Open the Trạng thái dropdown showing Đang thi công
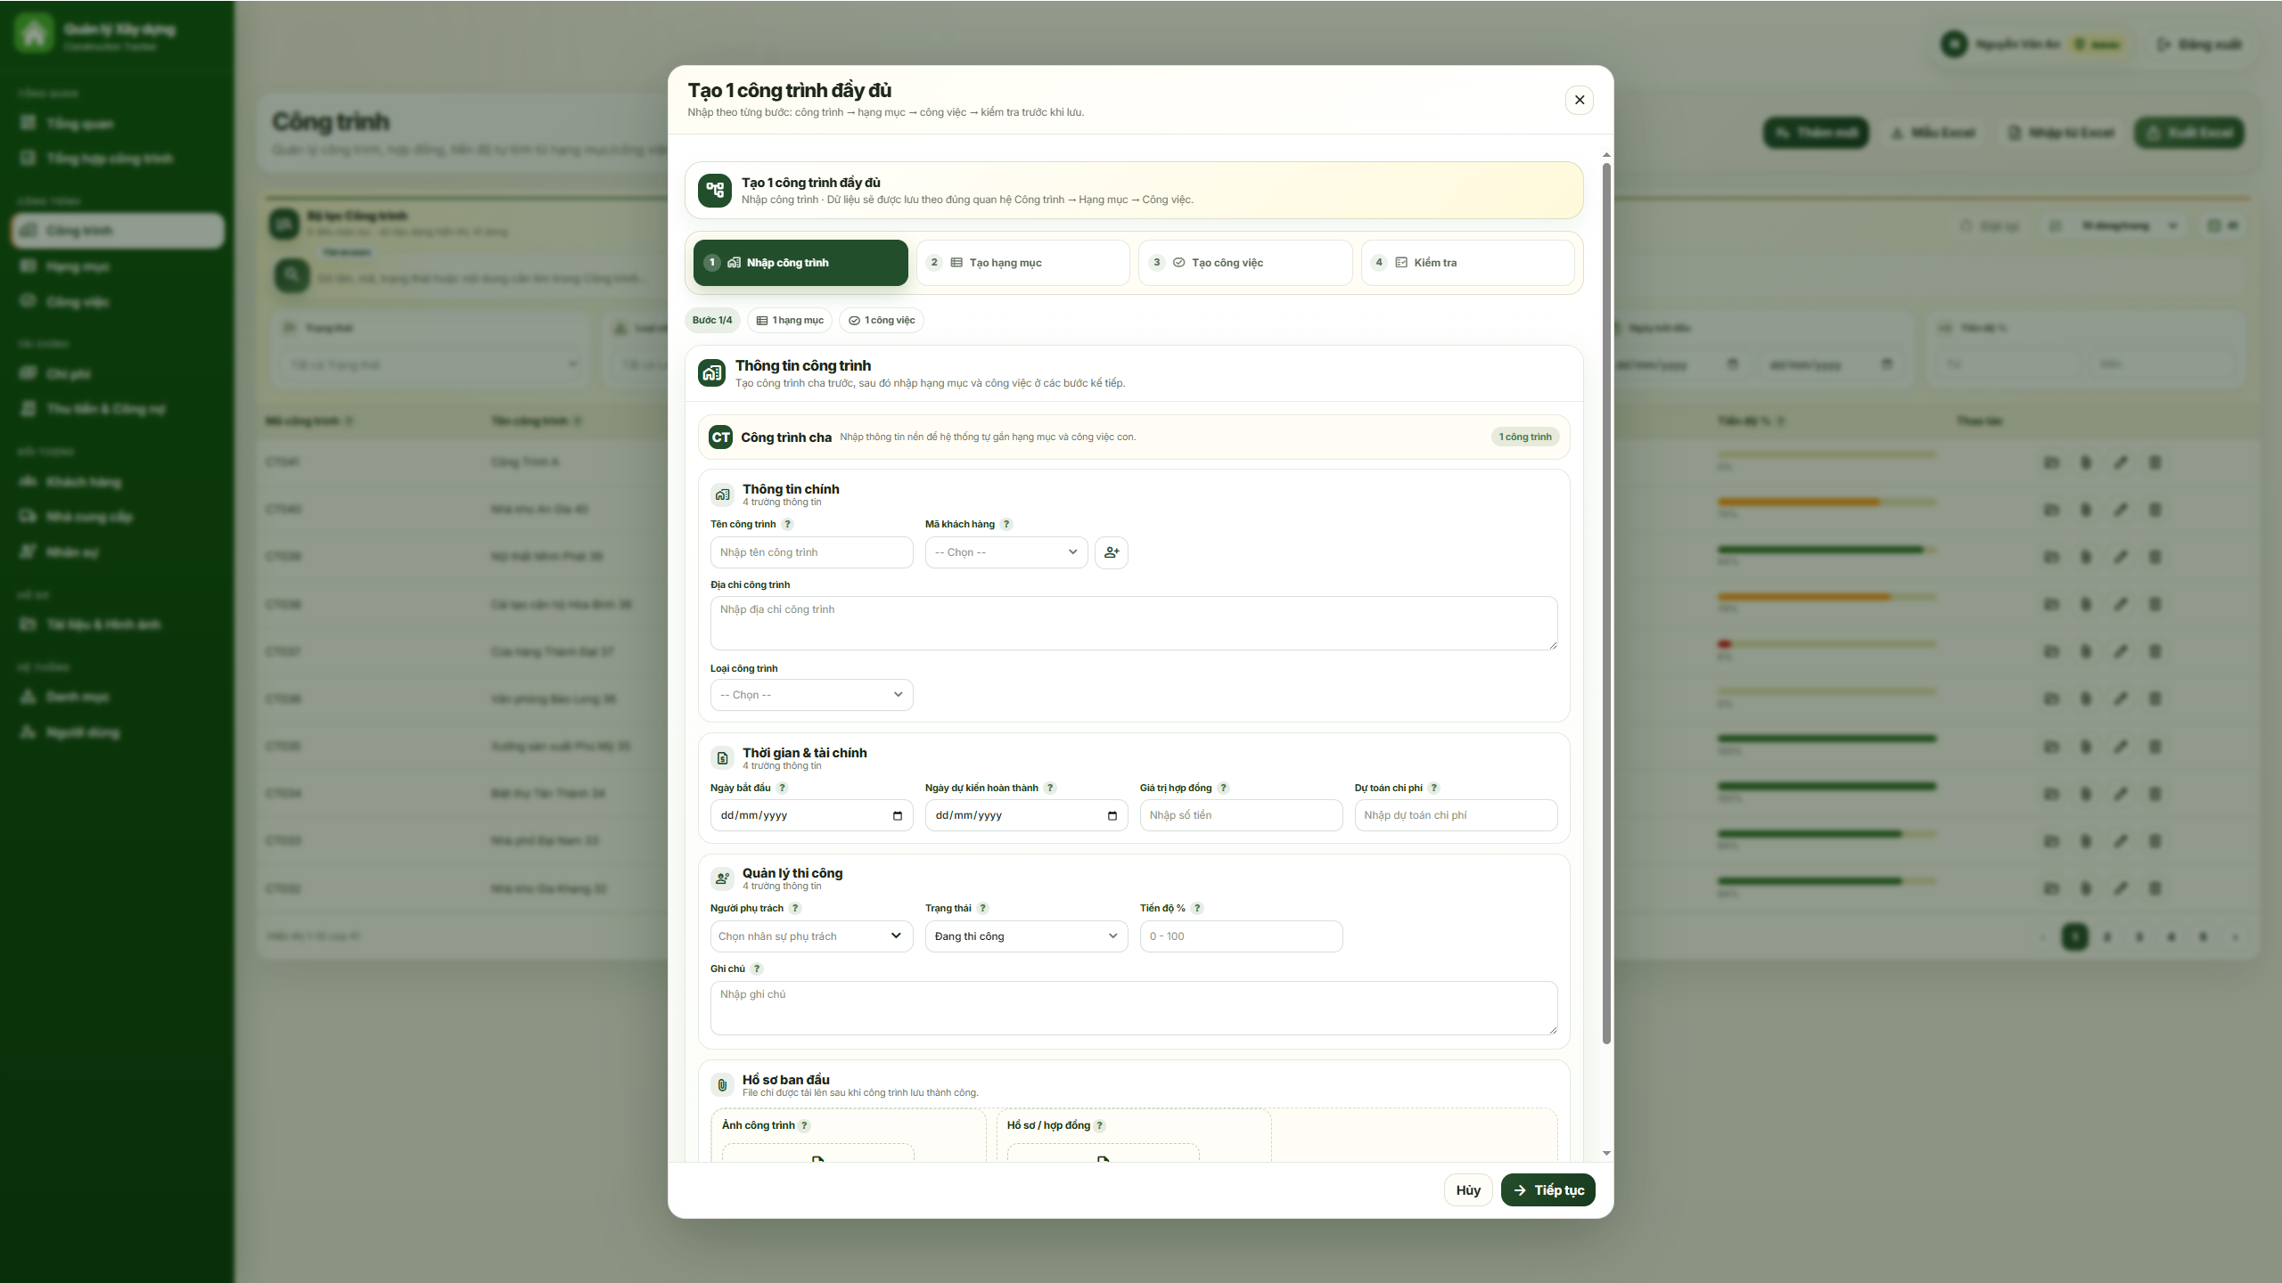This screenshot has height=1283, width=2282. click(1026, 936)
